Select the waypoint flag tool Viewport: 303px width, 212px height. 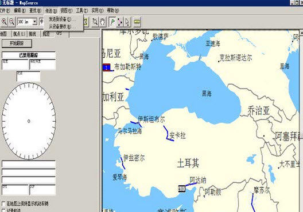pos(112,22)
